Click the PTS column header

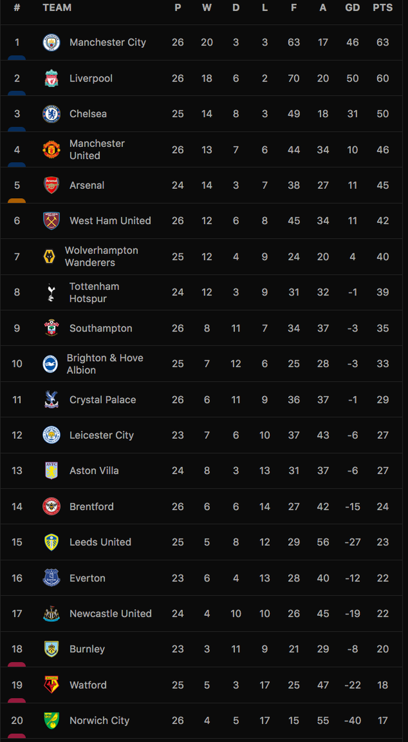click(383, 7)
